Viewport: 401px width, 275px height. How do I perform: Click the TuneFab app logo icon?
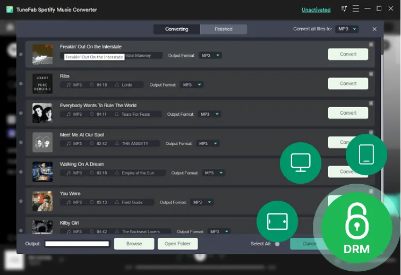(x=10, y=10)
